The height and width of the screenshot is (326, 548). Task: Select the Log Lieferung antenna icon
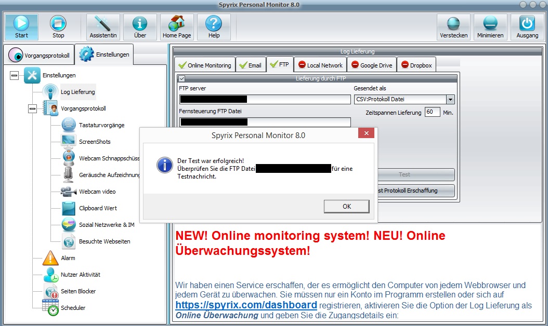[x=50, y=92]
